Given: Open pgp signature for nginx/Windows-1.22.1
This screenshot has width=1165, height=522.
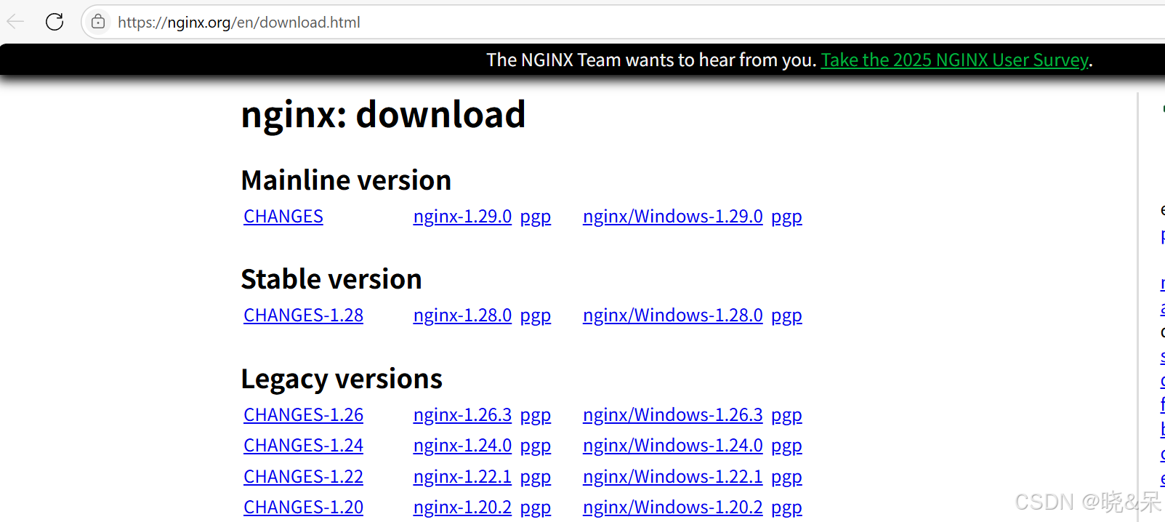Looking at the screenshot, I should 786,478.
